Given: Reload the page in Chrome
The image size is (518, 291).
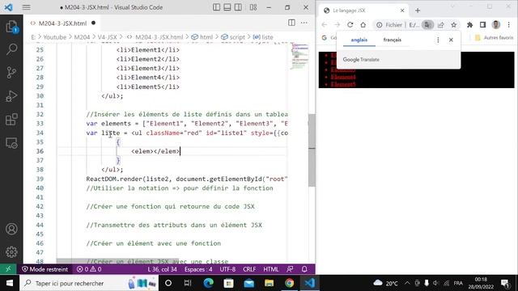Looking at the screenshot, I should click(350, 25).
